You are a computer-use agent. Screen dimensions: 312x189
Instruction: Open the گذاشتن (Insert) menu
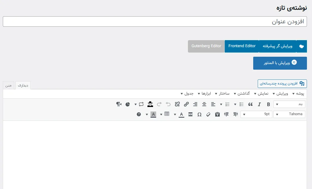point(242,94)
